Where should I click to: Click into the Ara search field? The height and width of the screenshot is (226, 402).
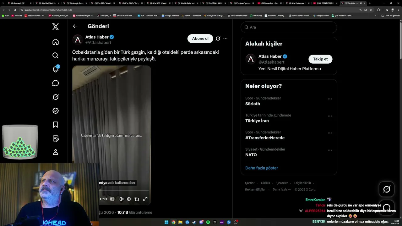click(x=289, y=27)
